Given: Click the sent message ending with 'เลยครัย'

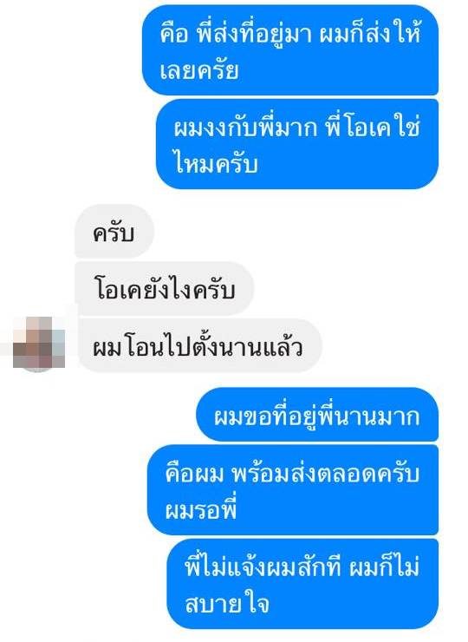Looking at the screenshot, I should pyautogui.click(x=290, y=50).
